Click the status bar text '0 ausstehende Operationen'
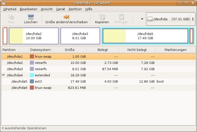This screenshot has width=197, height=132. pos(24,128)
